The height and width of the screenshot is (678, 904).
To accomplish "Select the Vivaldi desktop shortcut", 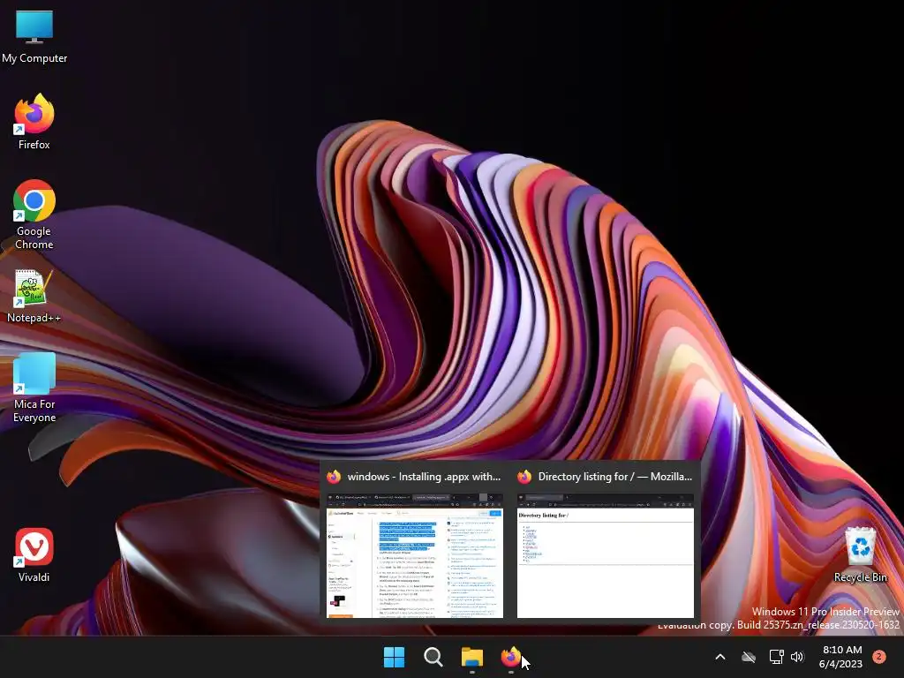I will click(34, 554).
